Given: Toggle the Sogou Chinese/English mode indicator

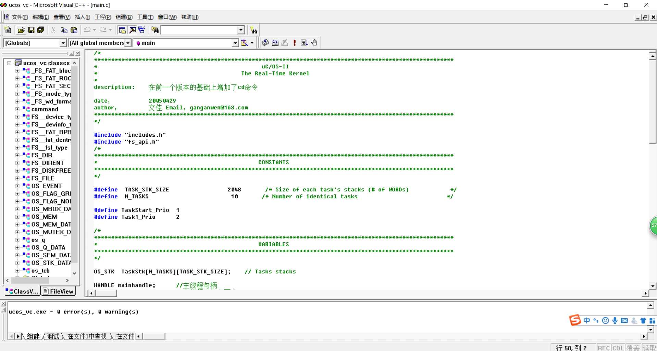Looking at the screenshot, I should [x=587, y=321].
